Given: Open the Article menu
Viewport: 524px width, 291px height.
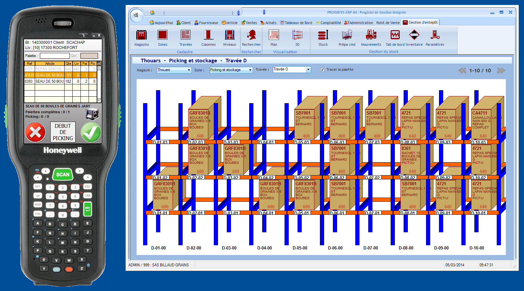Looking at the screenshot, I should [x=229, y=23].
